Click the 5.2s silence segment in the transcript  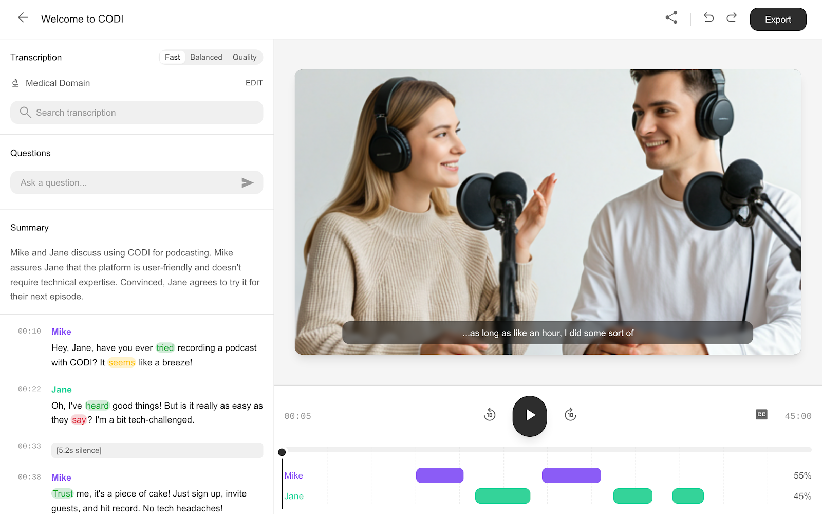point(157,450)
